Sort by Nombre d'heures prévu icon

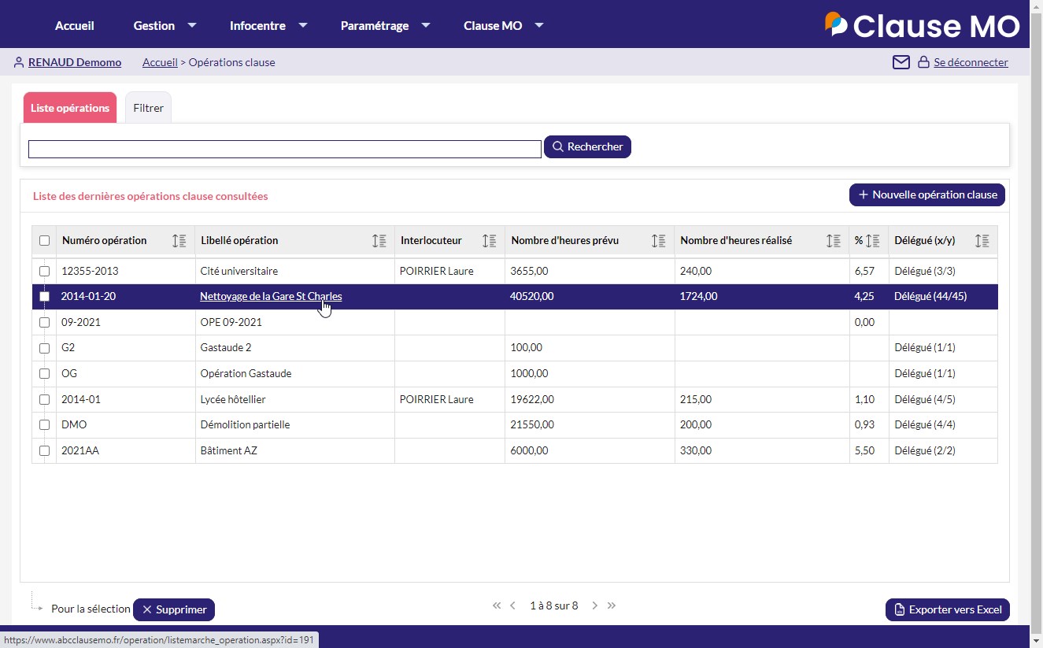pos(659,241)
